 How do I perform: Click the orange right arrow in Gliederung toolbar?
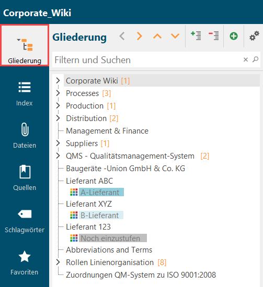pyautogui.click(x=140, y=36)
